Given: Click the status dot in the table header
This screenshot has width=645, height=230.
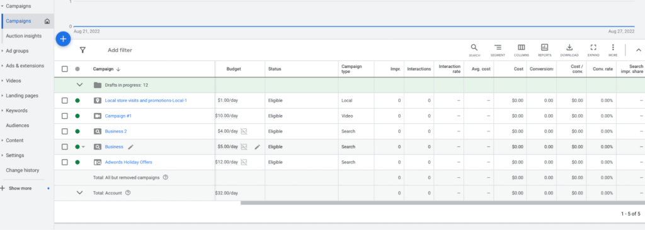Looking at the screenshot, I should point(77,69).
